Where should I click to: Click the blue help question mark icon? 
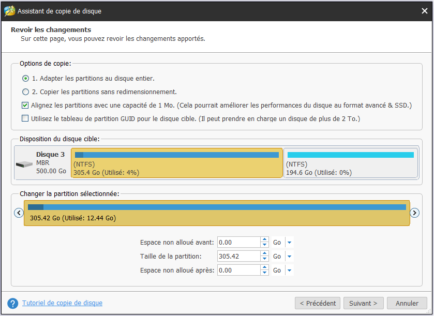(x=13, y=303)
